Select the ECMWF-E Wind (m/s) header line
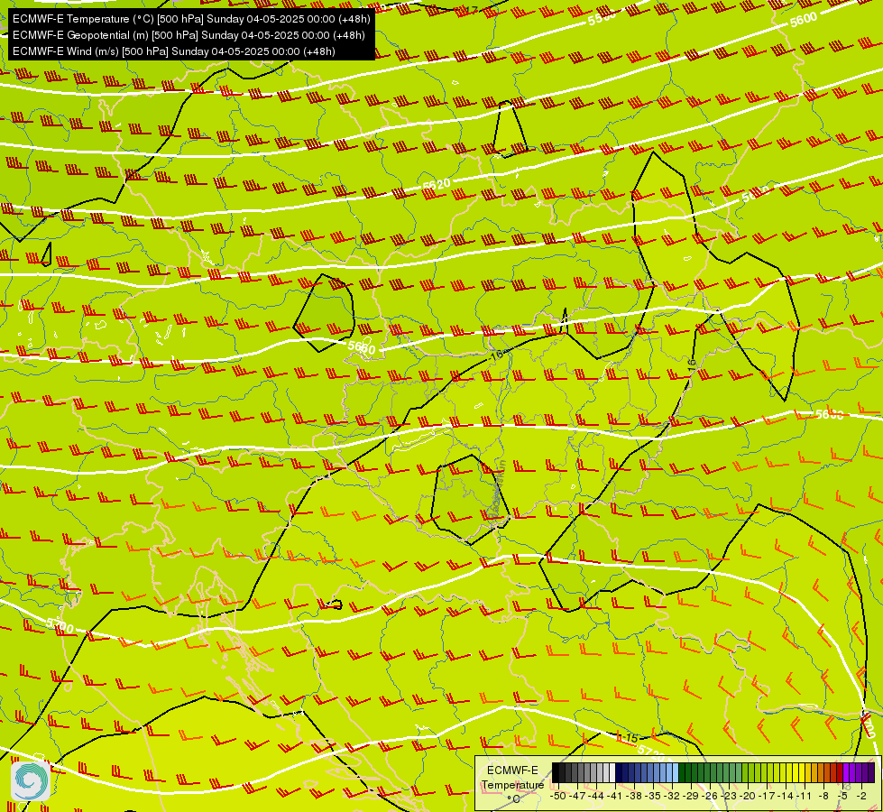Screen dimensions: 883x812 click(174, 51)
